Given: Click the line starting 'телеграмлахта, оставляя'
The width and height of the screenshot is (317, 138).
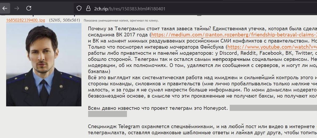Looking at the screenshot, I should (x=202, y=133).
